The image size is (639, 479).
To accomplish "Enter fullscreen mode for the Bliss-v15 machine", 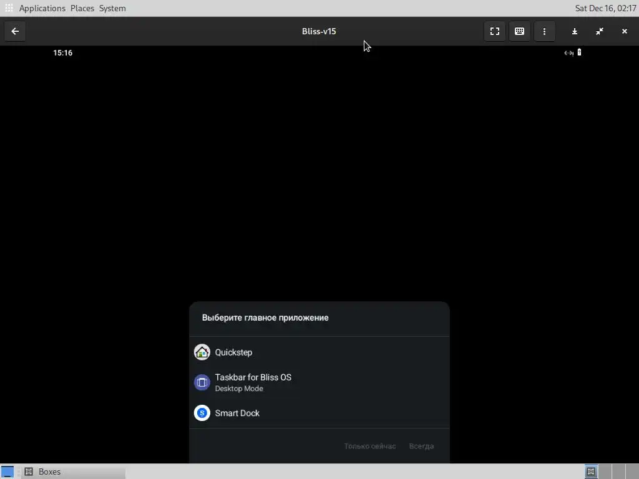I will pyautogui.click(x=494, y=31).
